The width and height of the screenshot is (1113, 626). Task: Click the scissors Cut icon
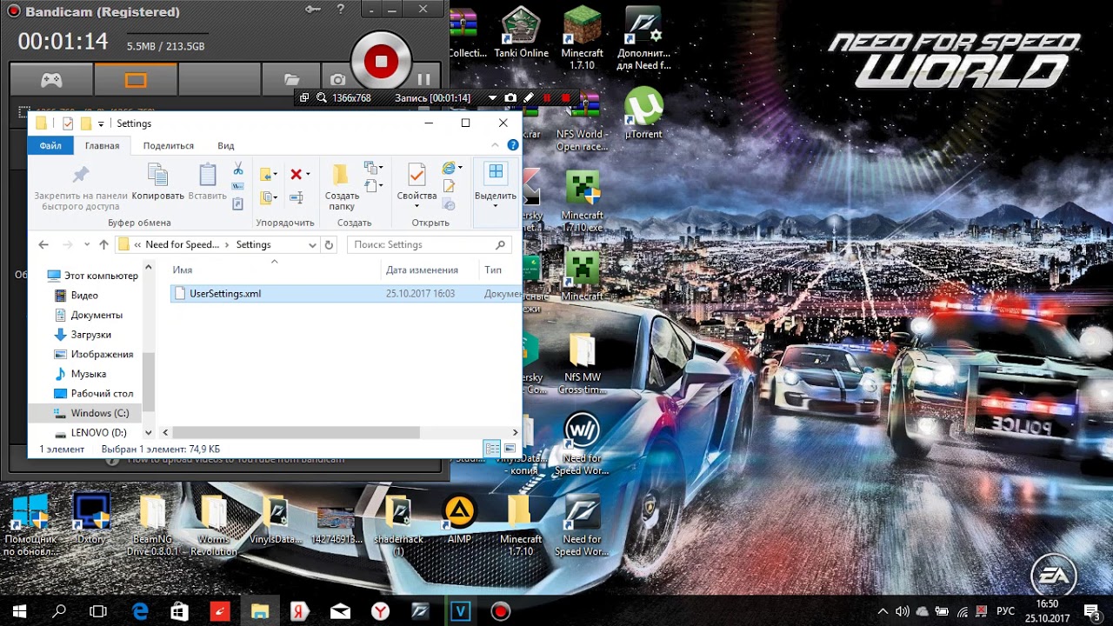click(237, 168)
